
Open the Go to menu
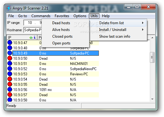tap(22, 16)
